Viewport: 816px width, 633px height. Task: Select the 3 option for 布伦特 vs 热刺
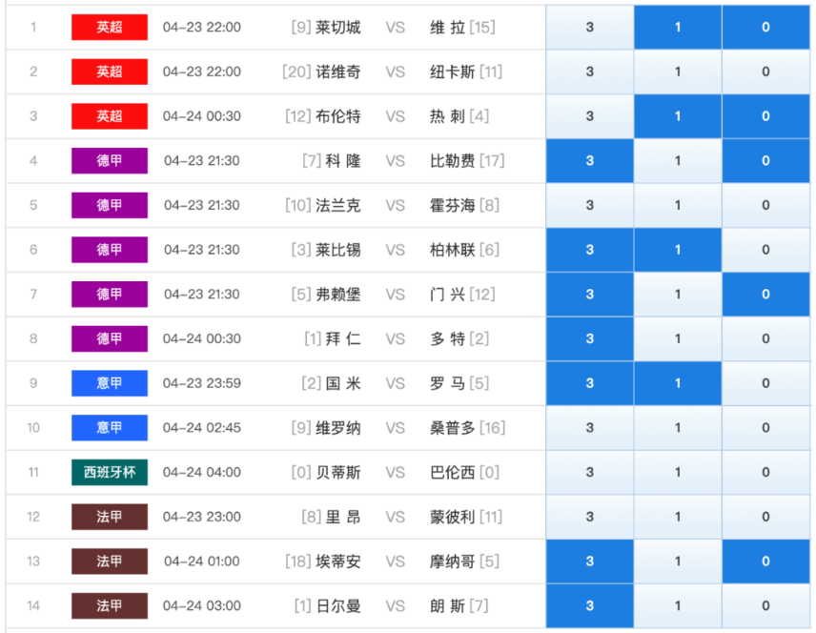pos(590,116)
